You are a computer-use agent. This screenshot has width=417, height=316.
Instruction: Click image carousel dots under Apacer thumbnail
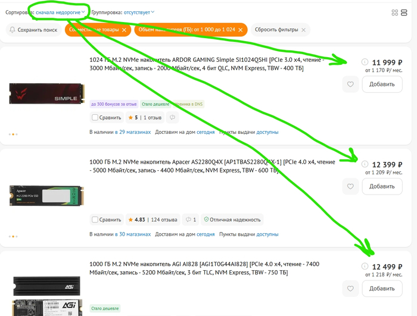13,236
